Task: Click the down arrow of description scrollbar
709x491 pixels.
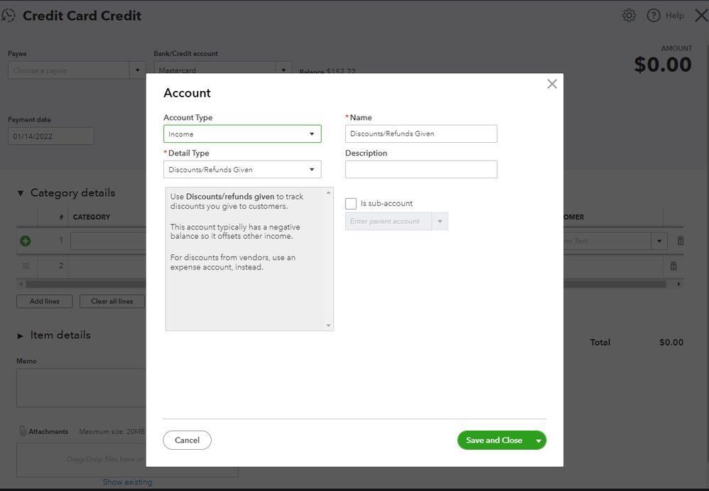Action: tap(329, 325)
